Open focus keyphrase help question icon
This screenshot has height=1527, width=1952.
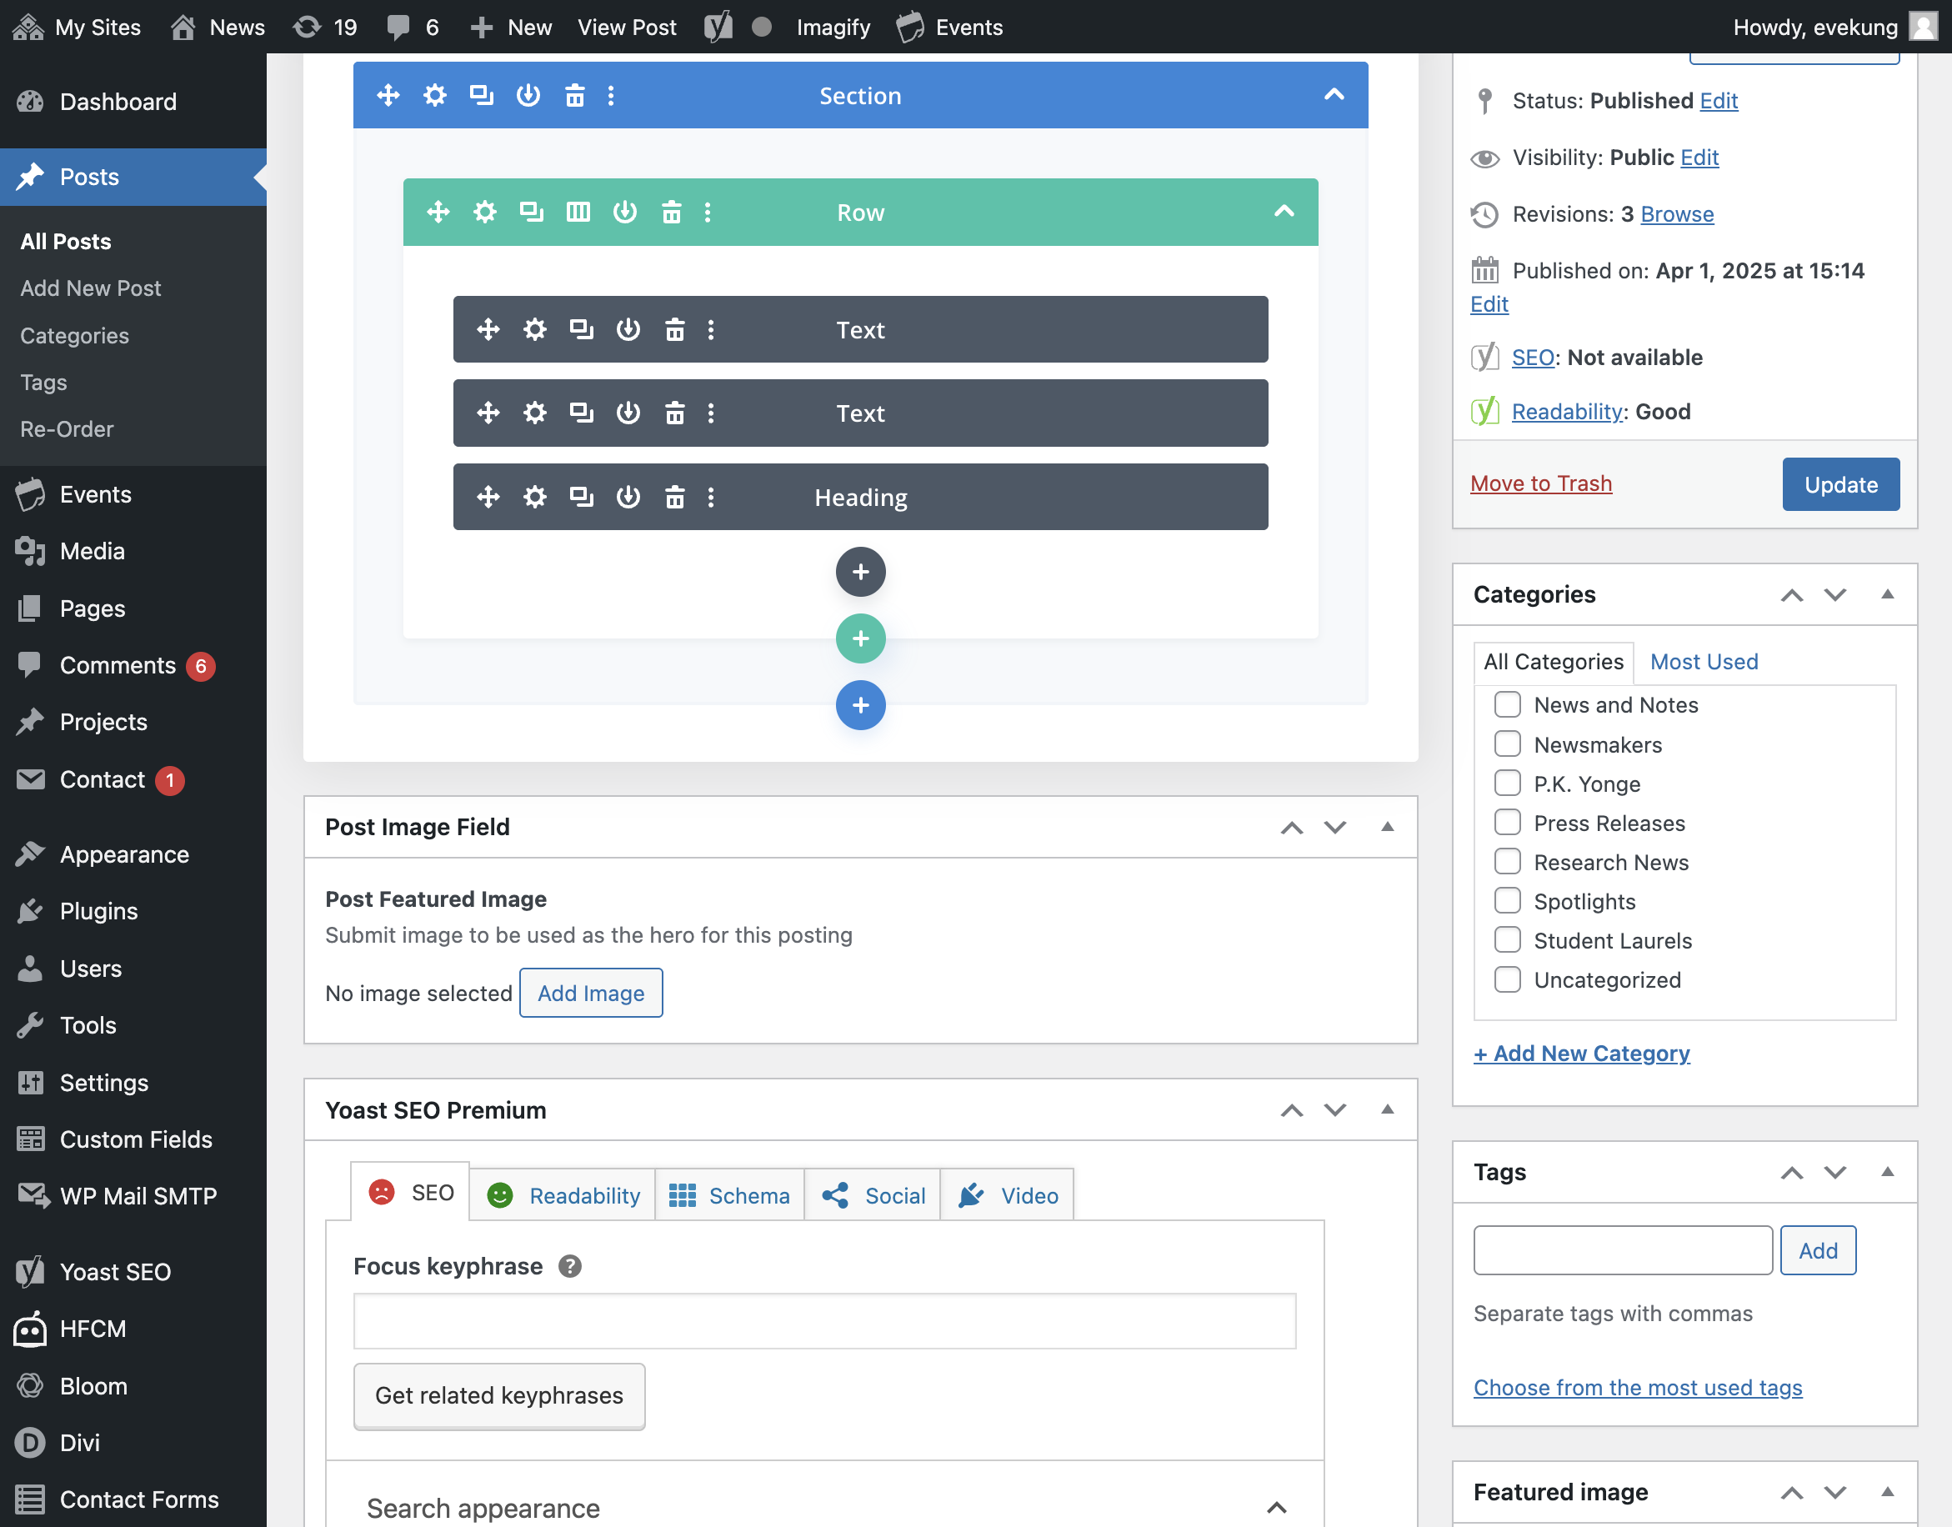(569, 1266)
